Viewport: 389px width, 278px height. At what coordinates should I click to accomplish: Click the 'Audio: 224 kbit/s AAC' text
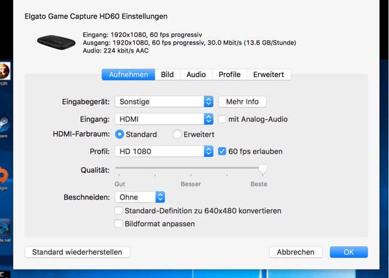pyautogui.click(x=115, y=51)
